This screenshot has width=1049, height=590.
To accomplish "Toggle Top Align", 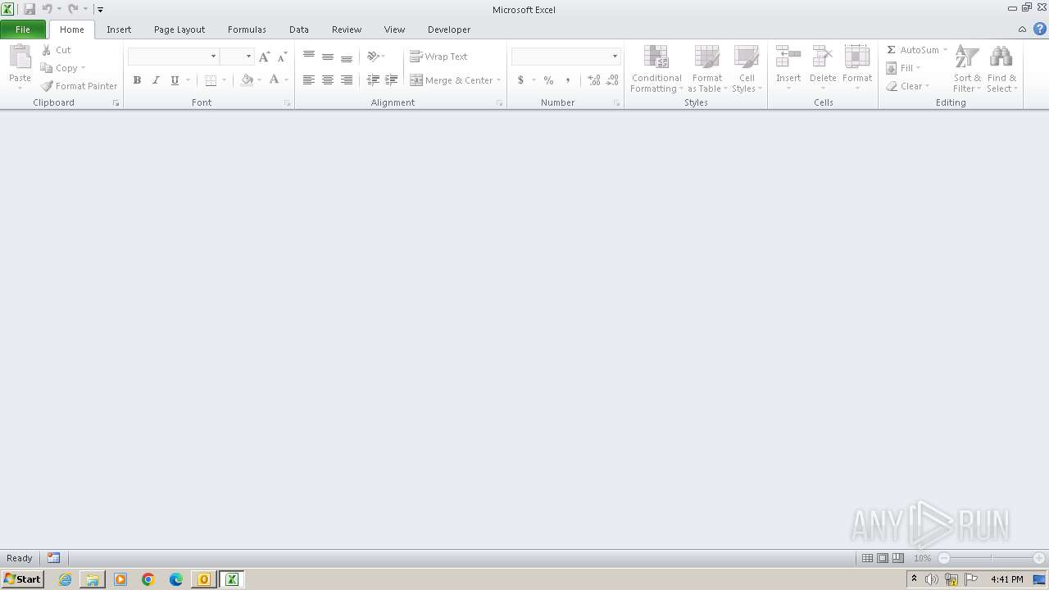I will tap(309, 57).
